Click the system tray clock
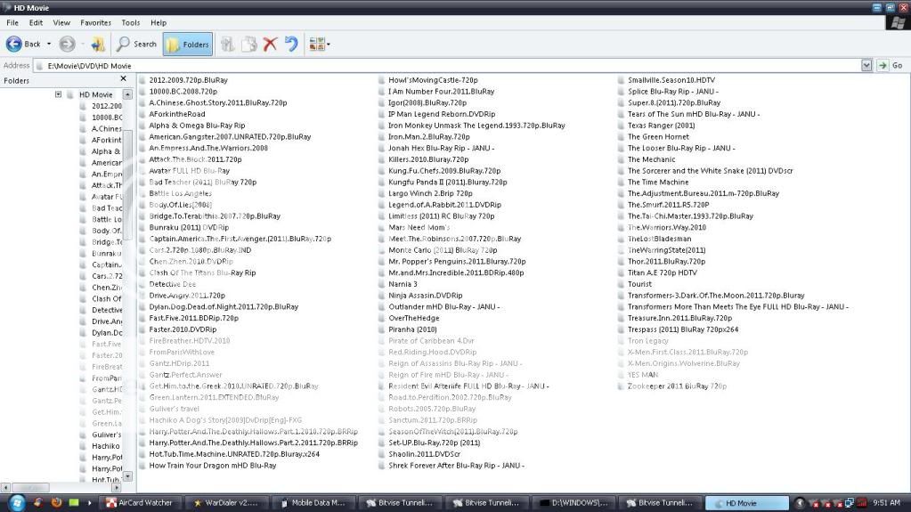This screenshot has width=911, height=512. click(x=886, y=503)
